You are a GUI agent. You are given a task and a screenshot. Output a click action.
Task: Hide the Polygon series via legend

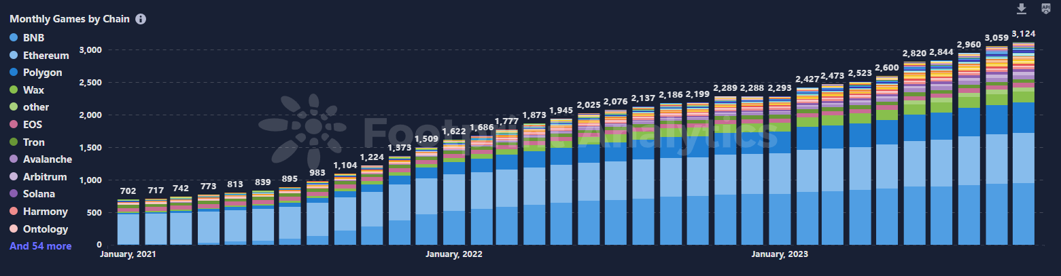[42, 73]
